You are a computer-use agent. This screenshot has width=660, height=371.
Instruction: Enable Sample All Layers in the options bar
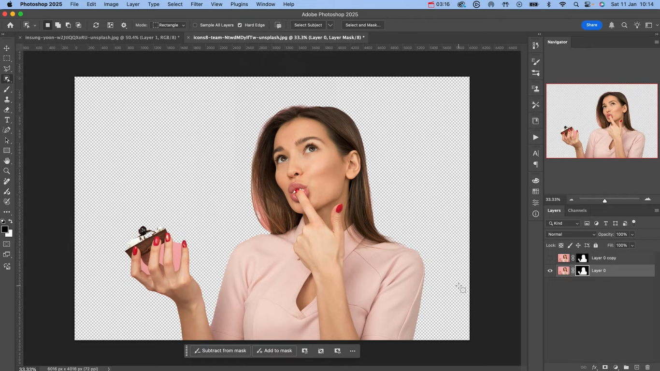pos(195,25)
